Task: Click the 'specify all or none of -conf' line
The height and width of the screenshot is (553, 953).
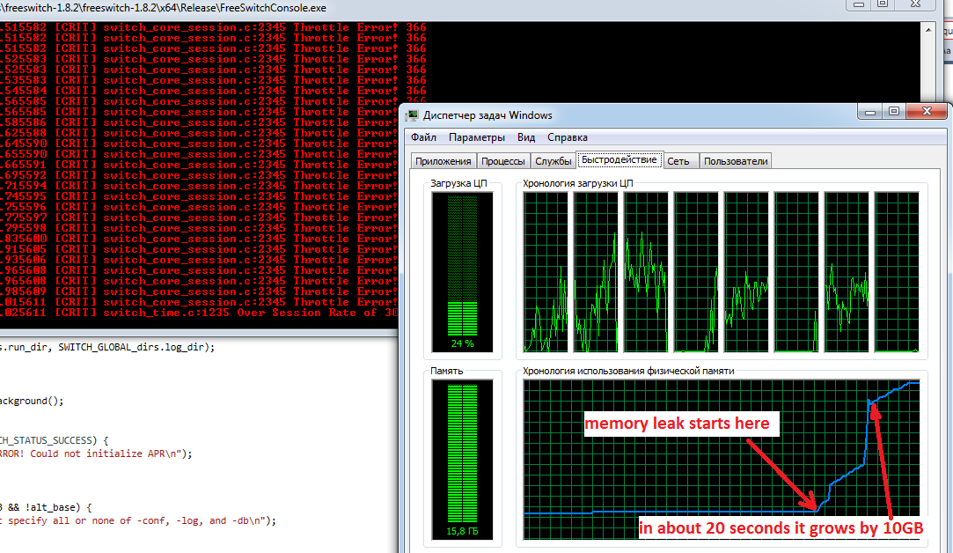Action: tap(138, 520)
